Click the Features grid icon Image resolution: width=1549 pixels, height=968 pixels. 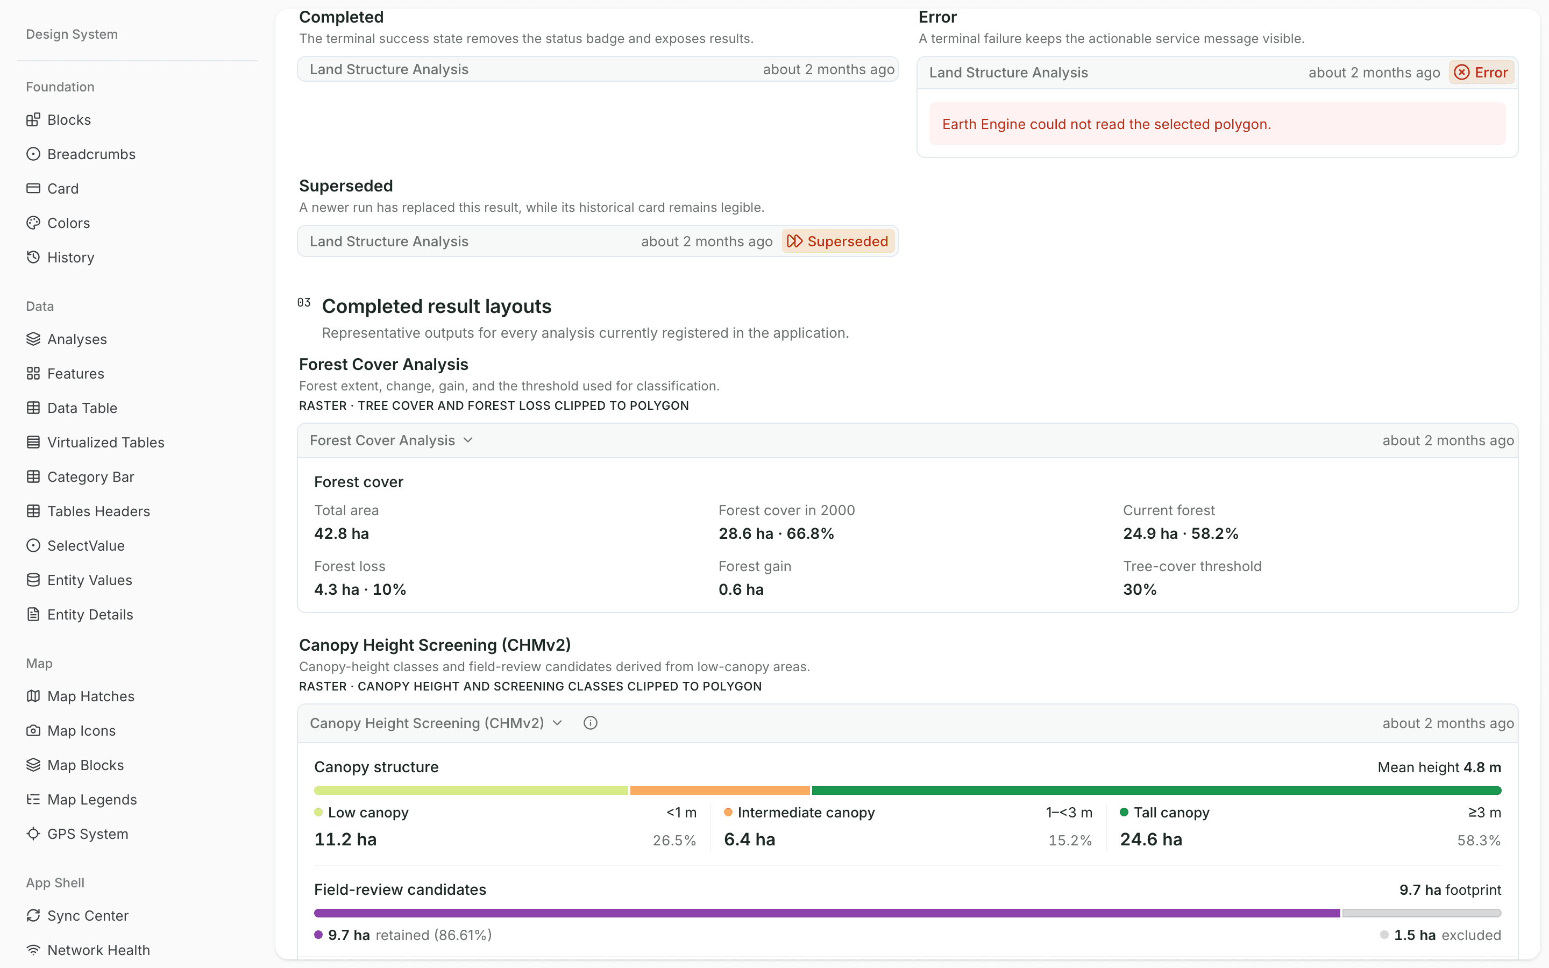[33, 373]
